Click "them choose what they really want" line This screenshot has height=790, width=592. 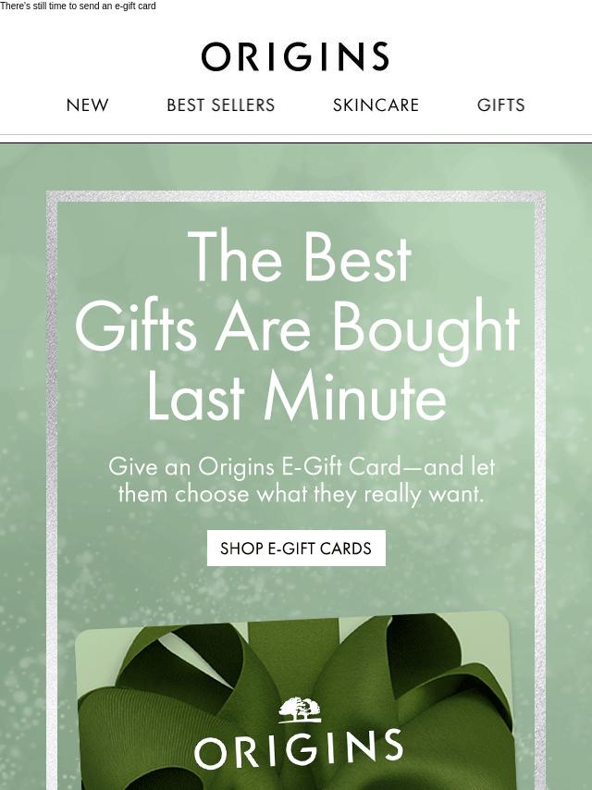[x=301, y=494]
